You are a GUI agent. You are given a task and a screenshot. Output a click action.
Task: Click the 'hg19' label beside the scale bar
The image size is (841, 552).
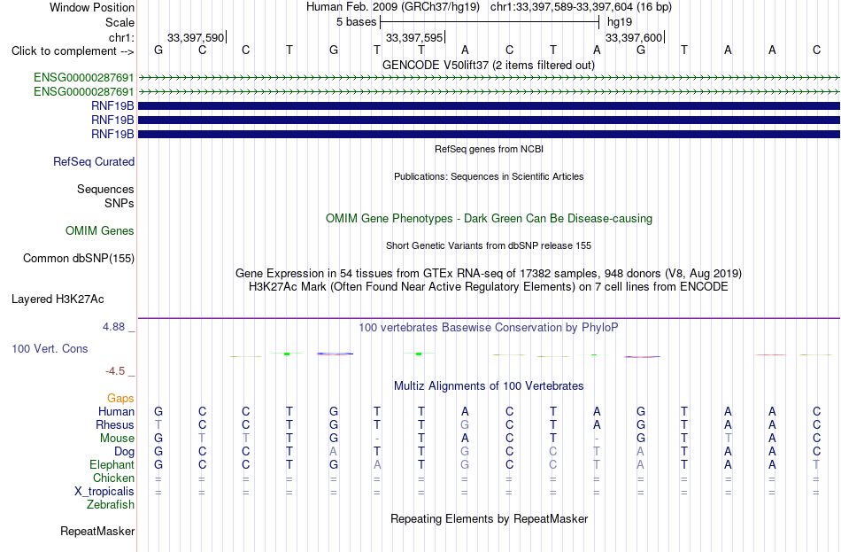pos(620,22)
